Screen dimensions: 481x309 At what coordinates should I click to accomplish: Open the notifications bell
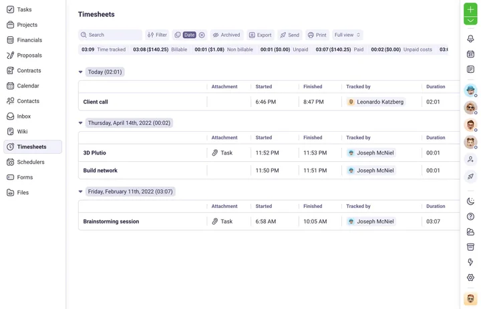click(x=470, y=39)
